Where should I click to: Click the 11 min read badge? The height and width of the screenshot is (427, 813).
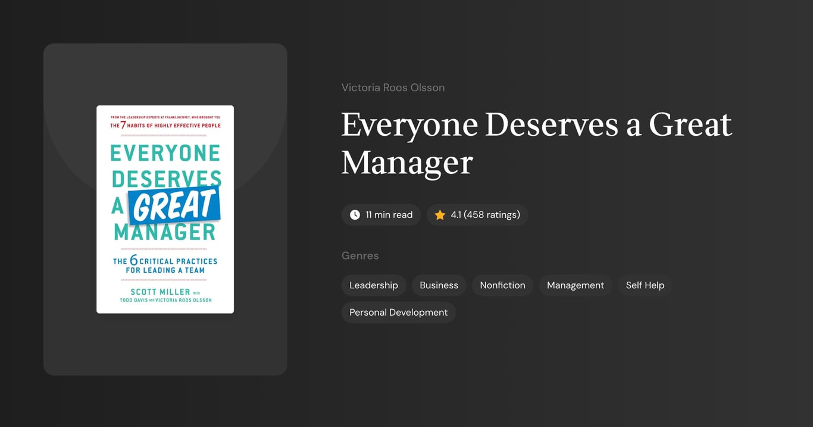click(381, 214)
